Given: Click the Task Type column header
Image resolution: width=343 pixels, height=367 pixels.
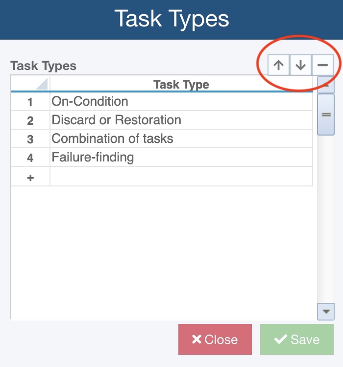Looking at the screenshot, I should [181, 85].
